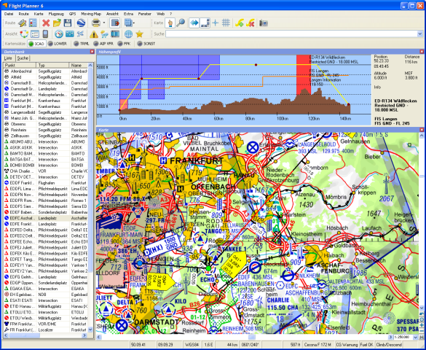Toggle the map grid icon
This screenshot has width=426, height=350.
226,23
